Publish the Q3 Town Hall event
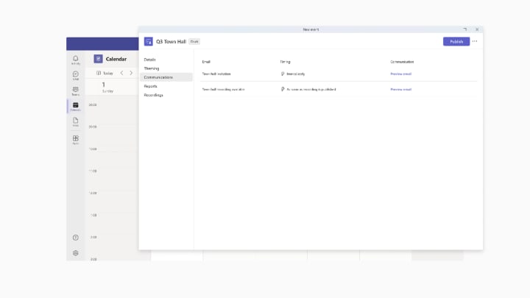 tap(456, 41)
